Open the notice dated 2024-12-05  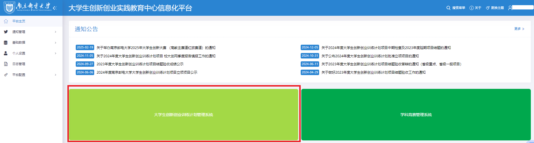[386, 48]
